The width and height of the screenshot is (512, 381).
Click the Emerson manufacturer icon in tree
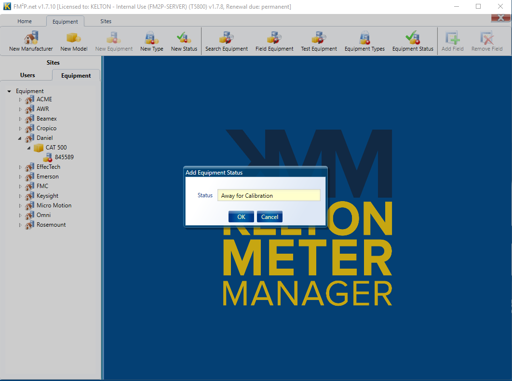30,177
